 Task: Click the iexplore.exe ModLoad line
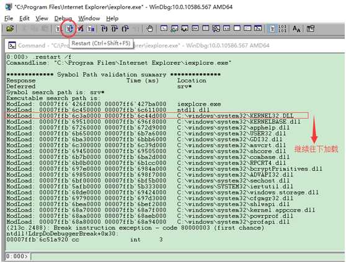[113, 104]
